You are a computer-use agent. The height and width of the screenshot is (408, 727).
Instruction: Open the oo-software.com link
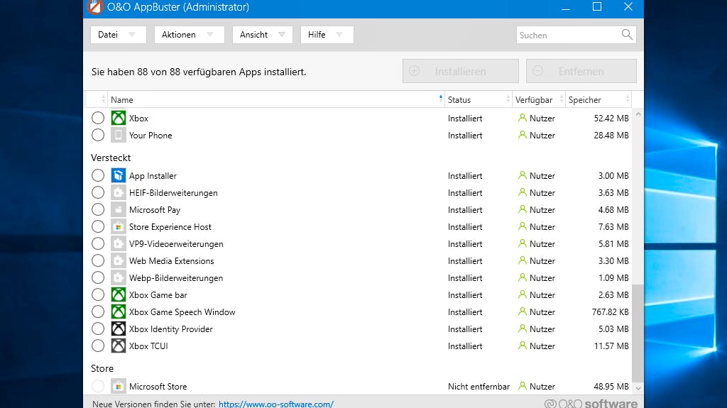[276, 404]
